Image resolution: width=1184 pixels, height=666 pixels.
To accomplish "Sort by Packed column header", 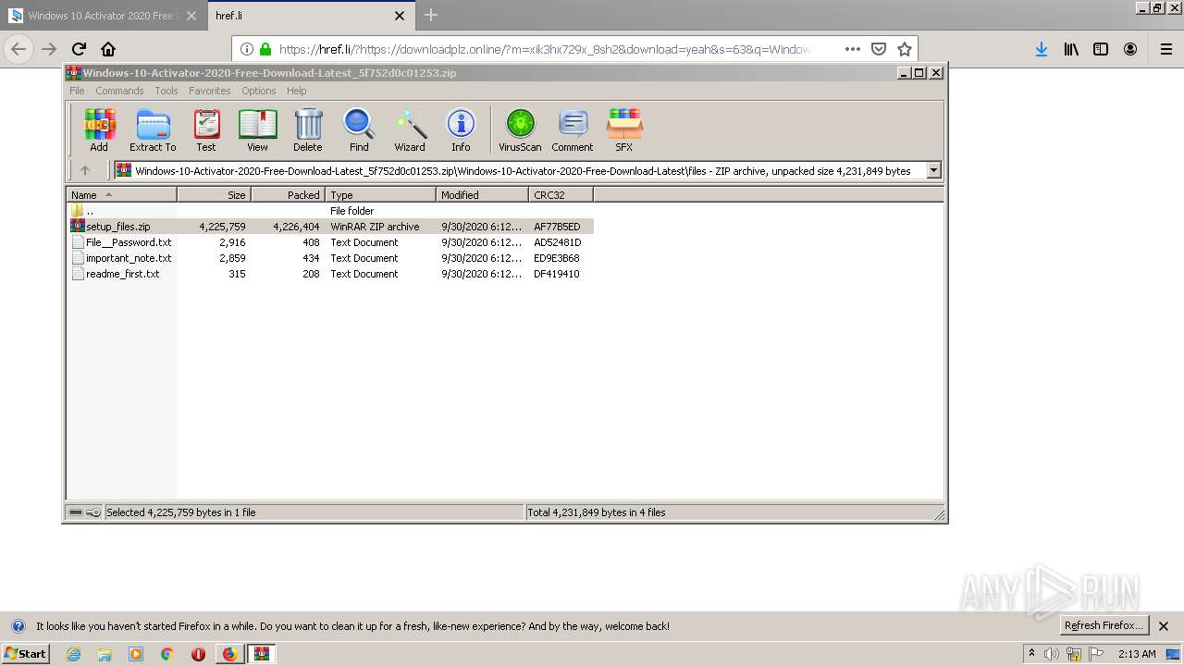I will pos(288,195).
